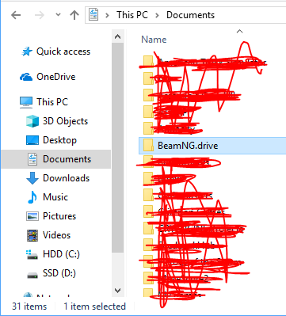
Task: Click the This PC monitor icon
Action: click(x=26, y=102)
